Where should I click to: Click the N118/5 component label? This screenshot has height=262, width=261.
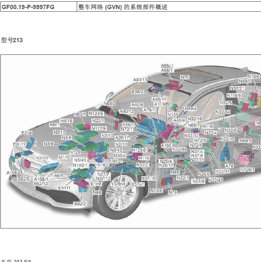[234, 96]
